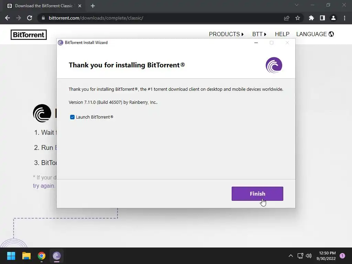Viewport: 352px width, 264px height.
Task: Select the Download the BitTorrent Classic tab
Action: pyautogui.click(x=44, y=6)
